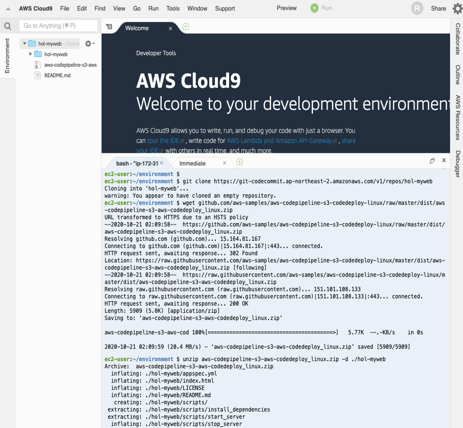Open the Environment side panel
Viewport: 463px width, 428px height.
[x=7, y=56]
